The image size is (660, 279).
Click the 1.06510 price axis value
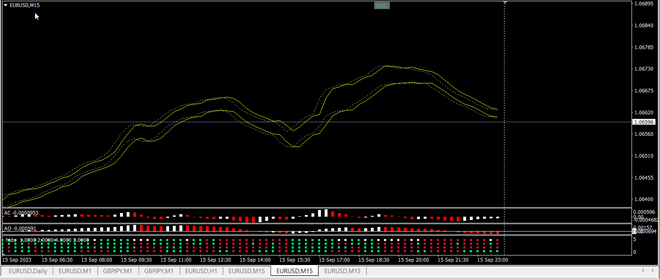[643, 156]
